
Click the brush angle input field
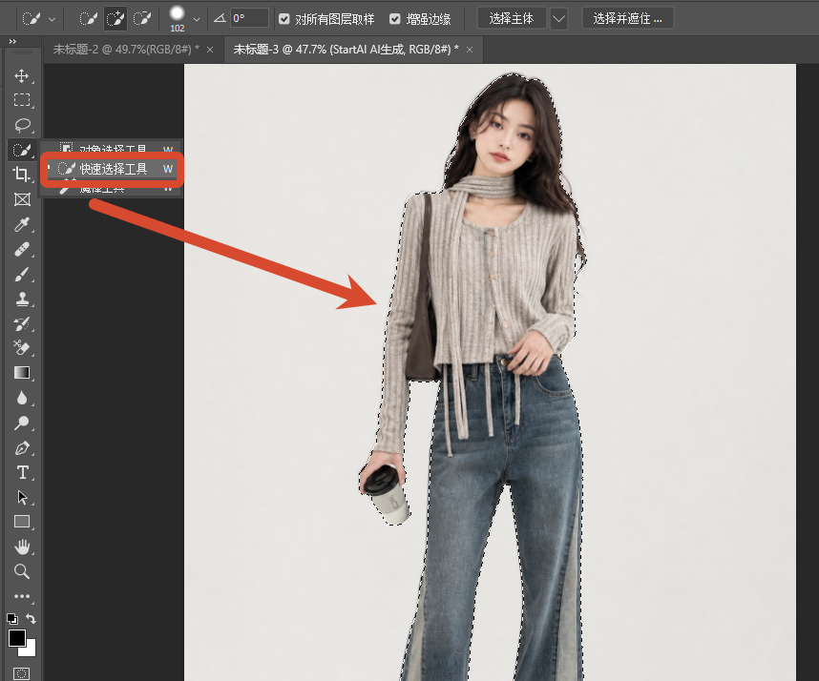pyautogui.click(x=249, y=19)
